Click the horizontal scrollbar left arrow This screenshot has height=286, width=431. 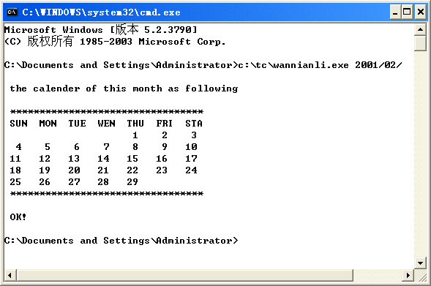pyautogui.click(x=10, y=275)
